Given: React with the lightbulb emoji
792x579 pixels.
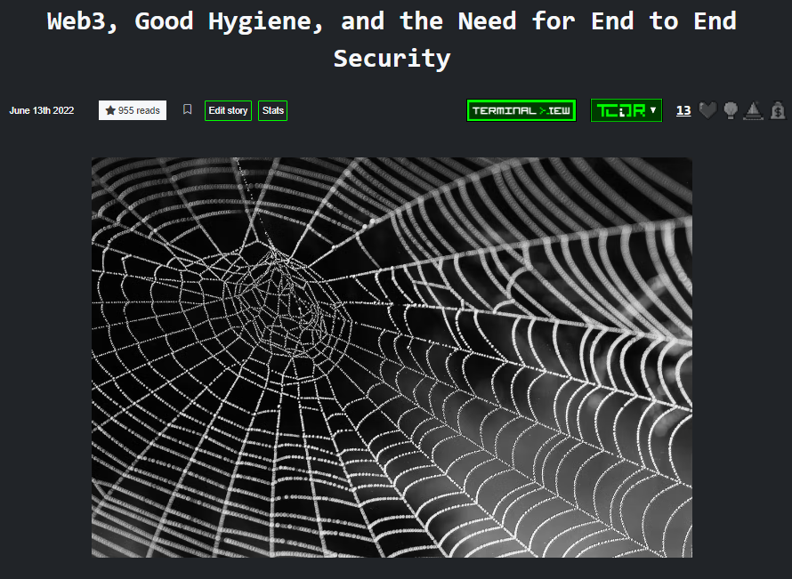Looking at the screenshot, I should click(731, 110).
